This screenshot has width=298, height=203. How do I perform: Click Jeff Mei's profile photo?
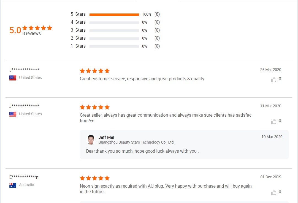[x=91, y=140]
